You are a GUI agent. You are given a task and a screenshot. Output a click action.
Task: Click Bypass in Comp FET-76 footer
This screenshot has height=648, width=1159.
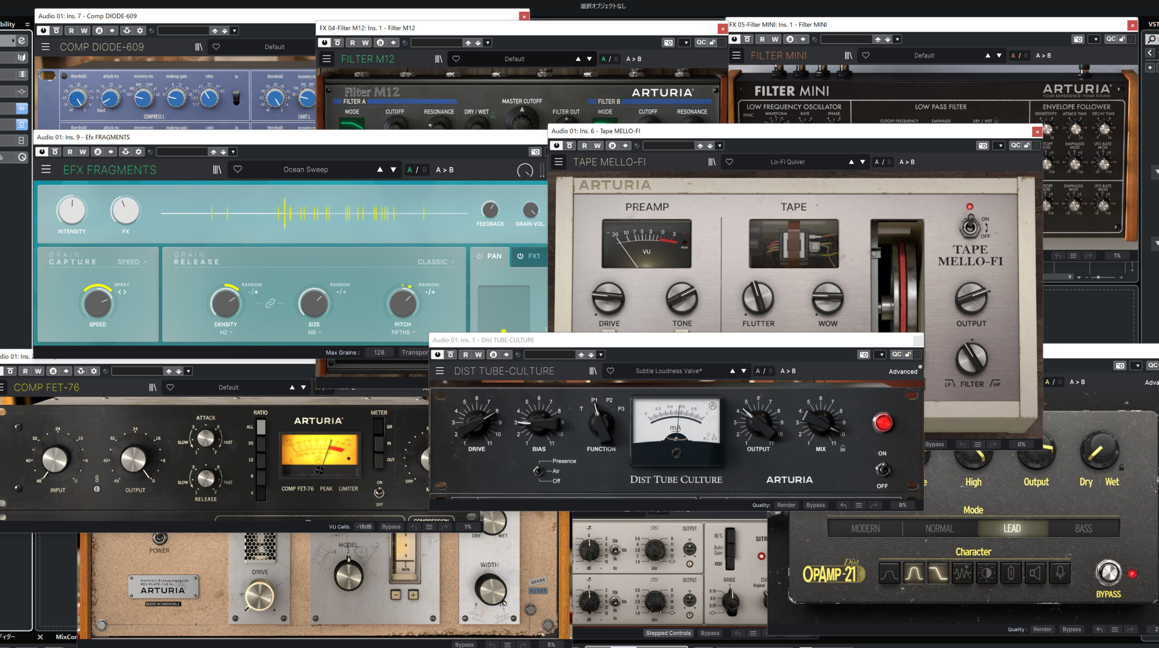(x=391, y=526)
